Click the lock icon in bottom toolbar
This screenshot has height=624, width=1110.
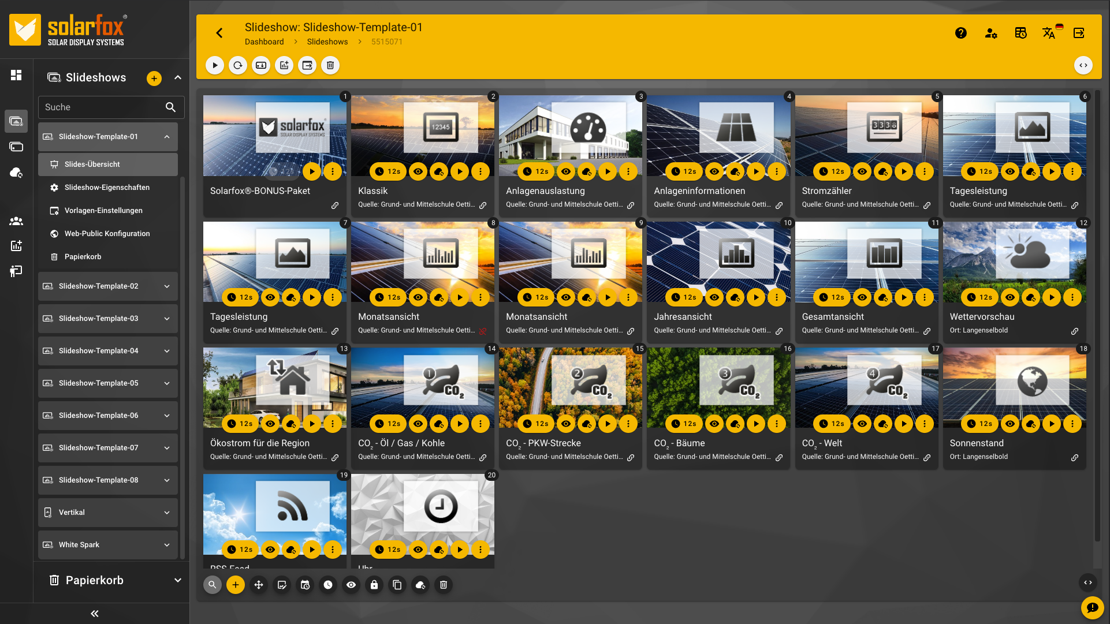point(374,585)
